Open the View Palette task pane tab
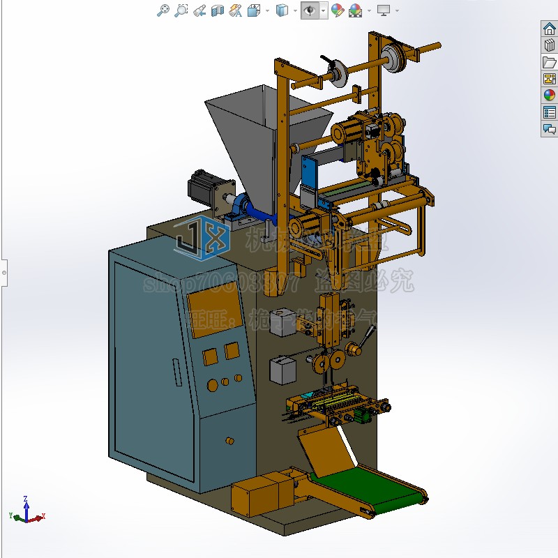The width and height of the screenshot is (558, 558). pos(549,79)
